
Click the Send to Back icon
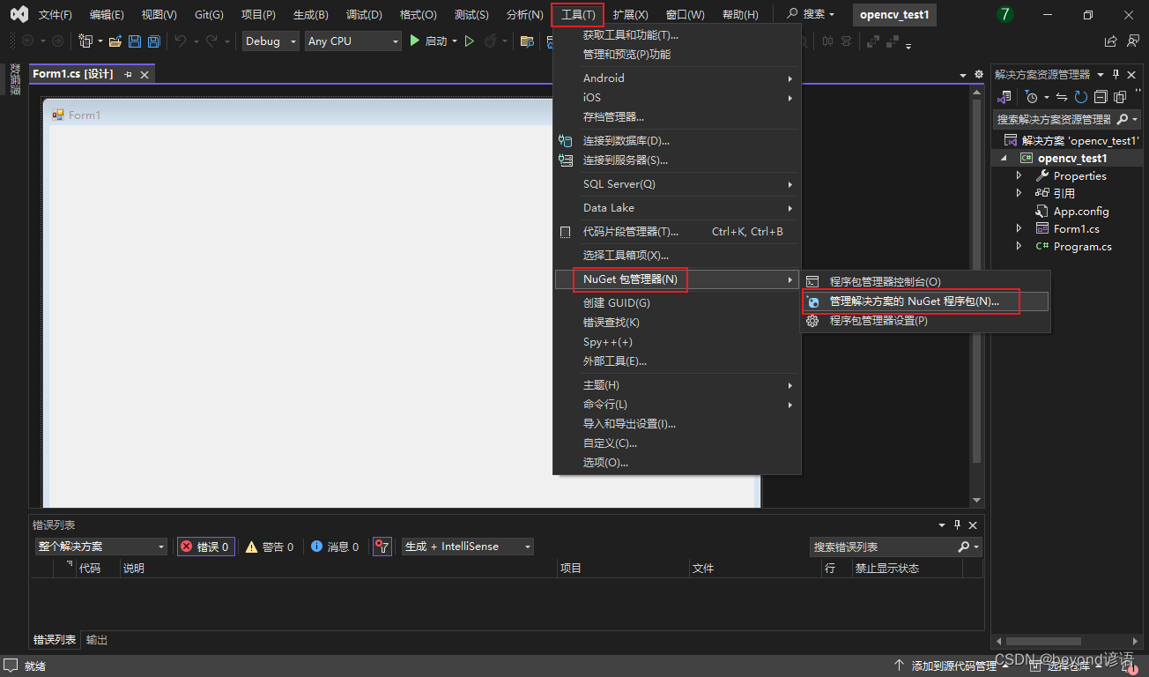click(891, 41)
